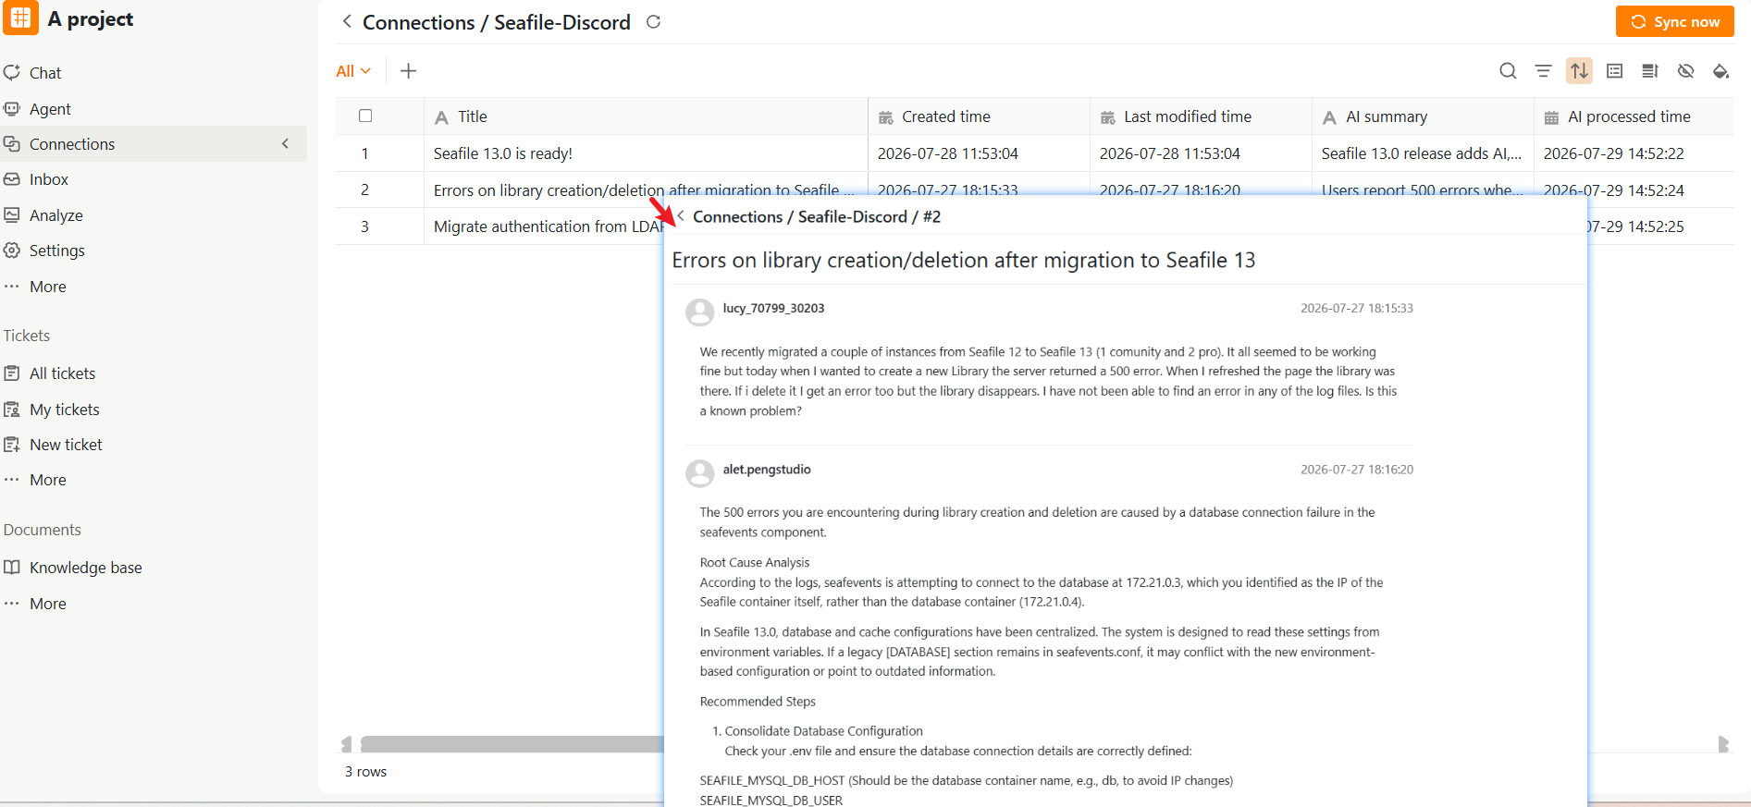Click the orange project grid logo
Screen dimensions: 1751x807
20,18
